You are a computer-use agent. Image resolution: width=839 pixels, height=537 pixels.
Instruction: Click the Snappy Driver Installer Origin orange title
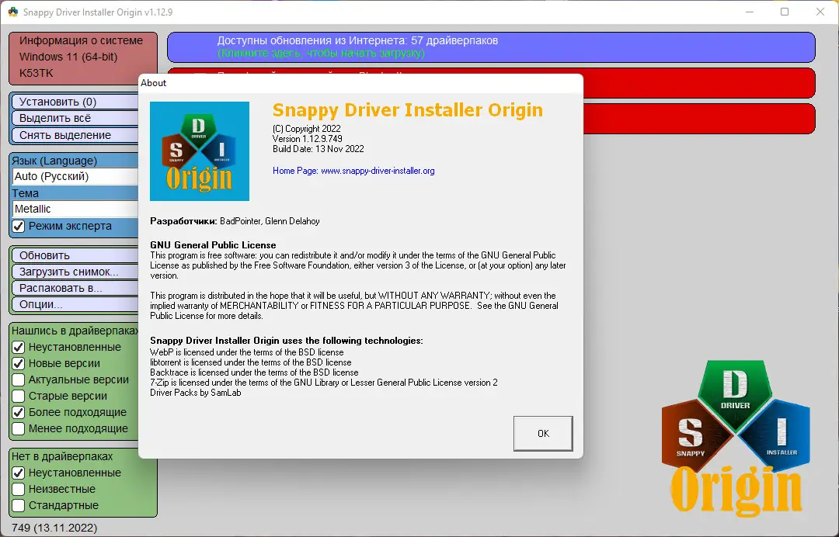408,110
